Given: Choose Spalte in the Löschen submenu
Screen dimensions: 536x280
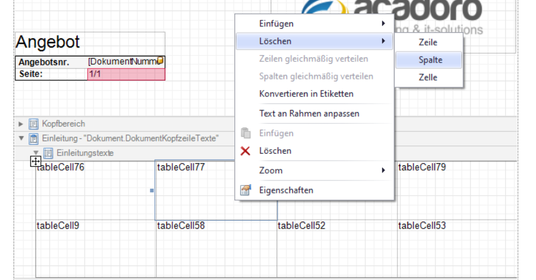Looking at the screenshot, I should coord(430,60).
